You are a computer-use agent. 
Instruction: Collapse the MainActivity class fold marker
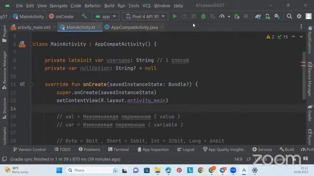point(30,44)
